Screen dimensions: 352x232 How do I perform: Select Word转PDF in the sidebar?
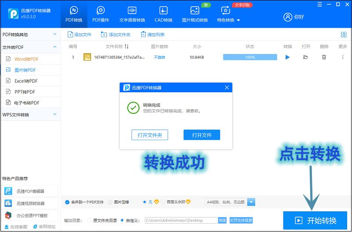point(30,59)
